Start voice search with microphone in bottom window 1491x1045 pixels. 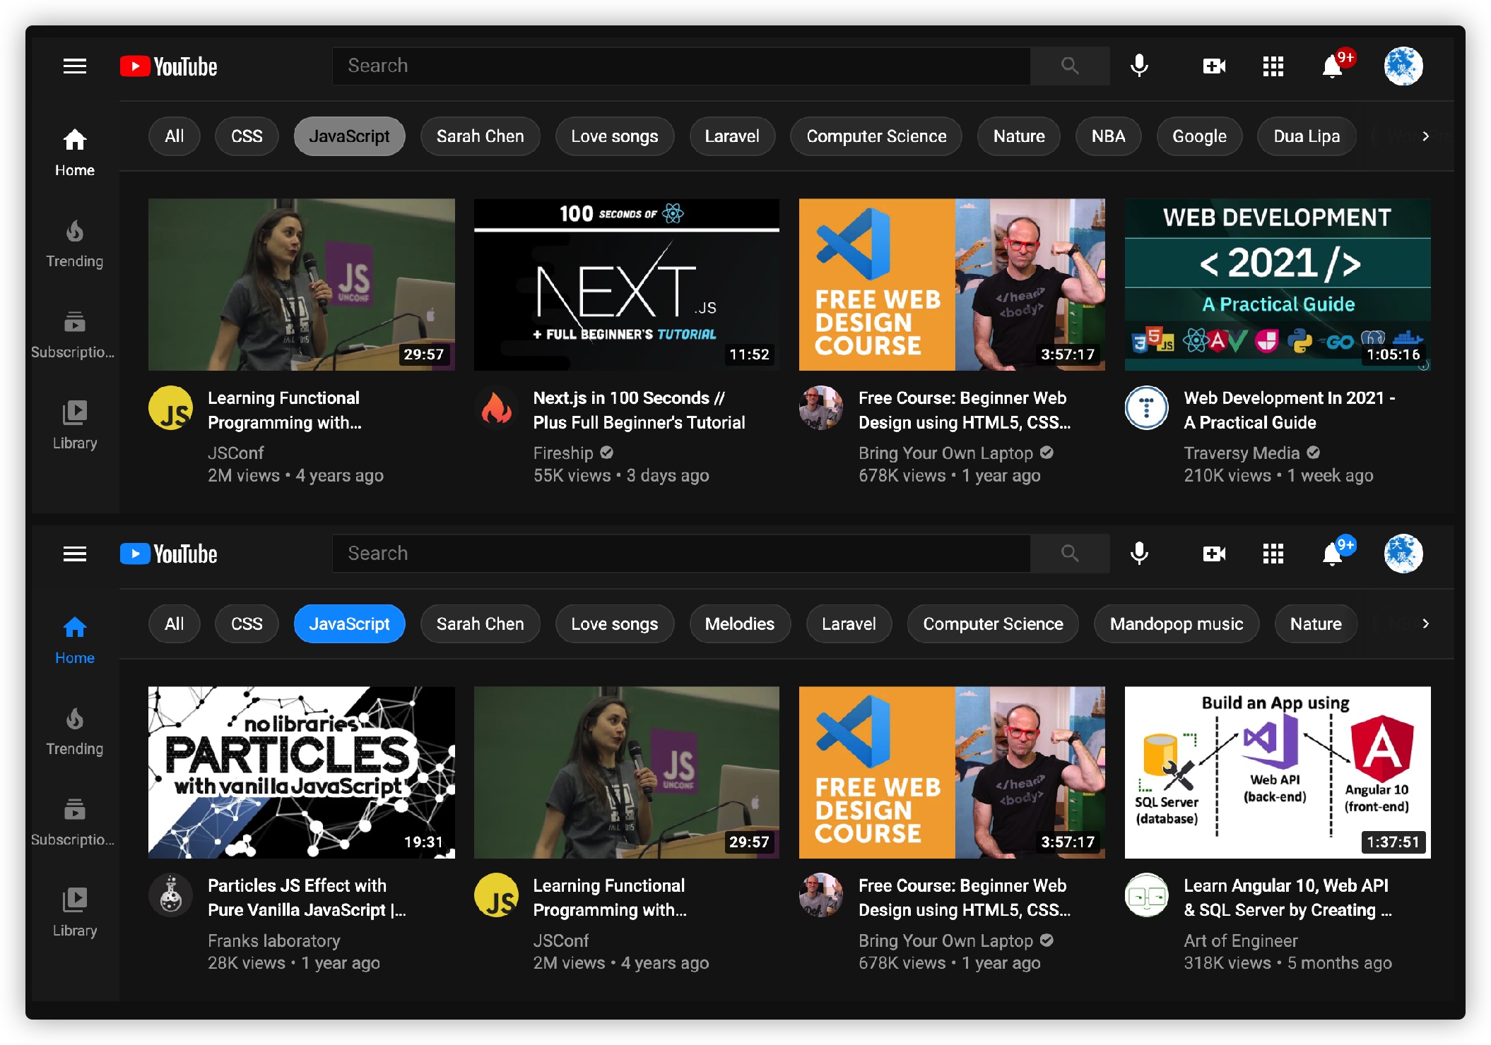[1139, 554]
